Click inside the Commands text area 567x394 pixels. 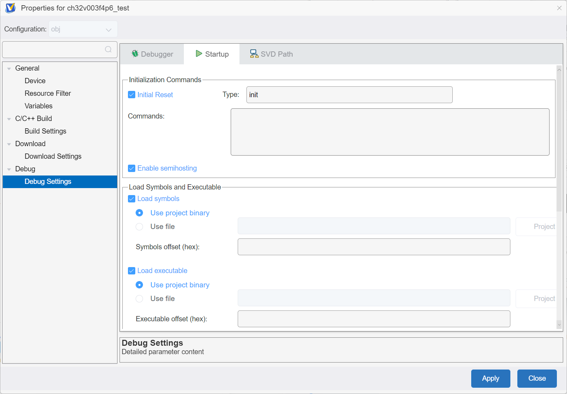390,132
